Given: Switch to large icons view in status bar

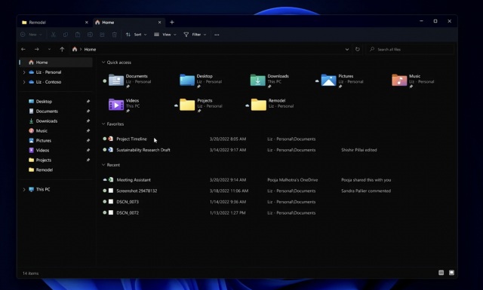Looking at the screenshot, I should click(x=451, y=273).
